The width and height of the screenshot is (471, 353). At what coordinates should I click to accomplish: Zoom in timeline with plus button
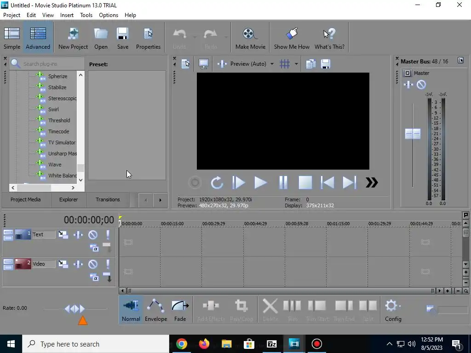click(448, 291)
